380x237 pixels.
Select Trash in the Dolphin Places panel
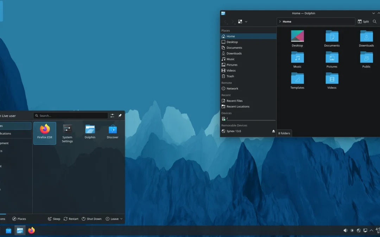tap(230, 76)
